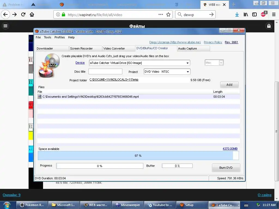Open the Help menu
Image resolution: width=279 pixels, height=209 pixels.
[71, 37]
